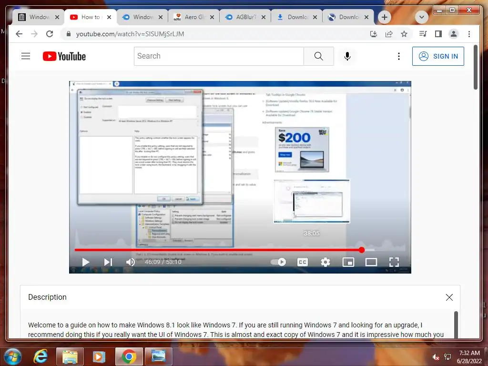Screen dimensions: 488x366
Task: Play the video
Action: 86,262
